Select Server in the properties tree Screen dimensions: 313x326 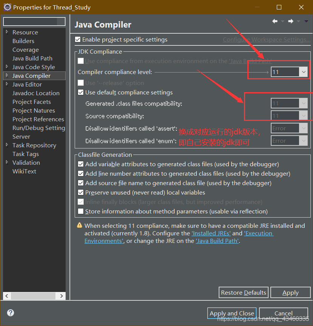tap(21, 137)
